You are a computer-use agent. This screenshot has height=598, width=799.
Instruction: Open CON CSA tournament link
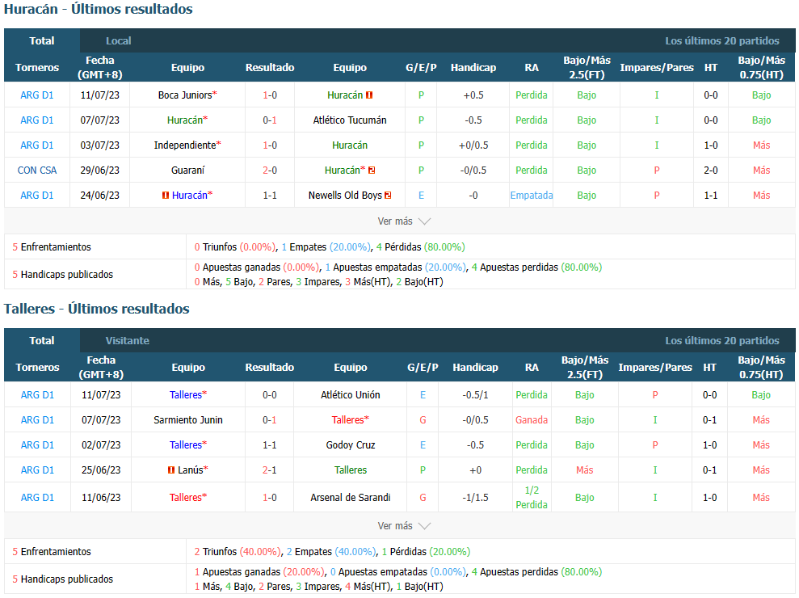36,171
